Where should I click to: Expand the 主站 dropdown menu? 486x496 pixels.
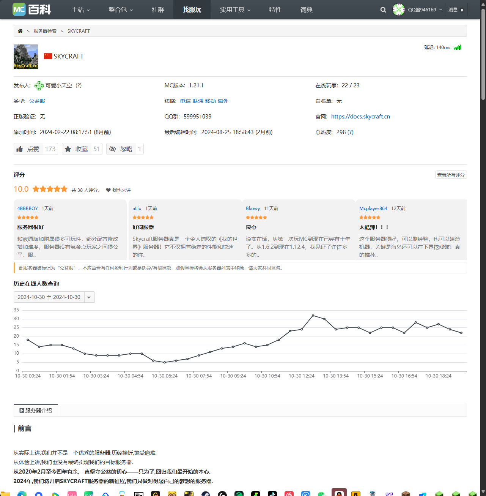pos(81,9)
